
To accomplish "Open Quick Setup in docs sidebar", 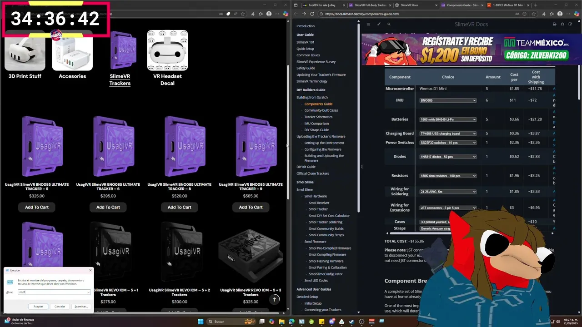I will point(305,49).
